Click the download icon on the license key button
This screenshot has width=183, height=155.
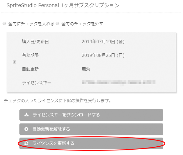click(26, 115)
